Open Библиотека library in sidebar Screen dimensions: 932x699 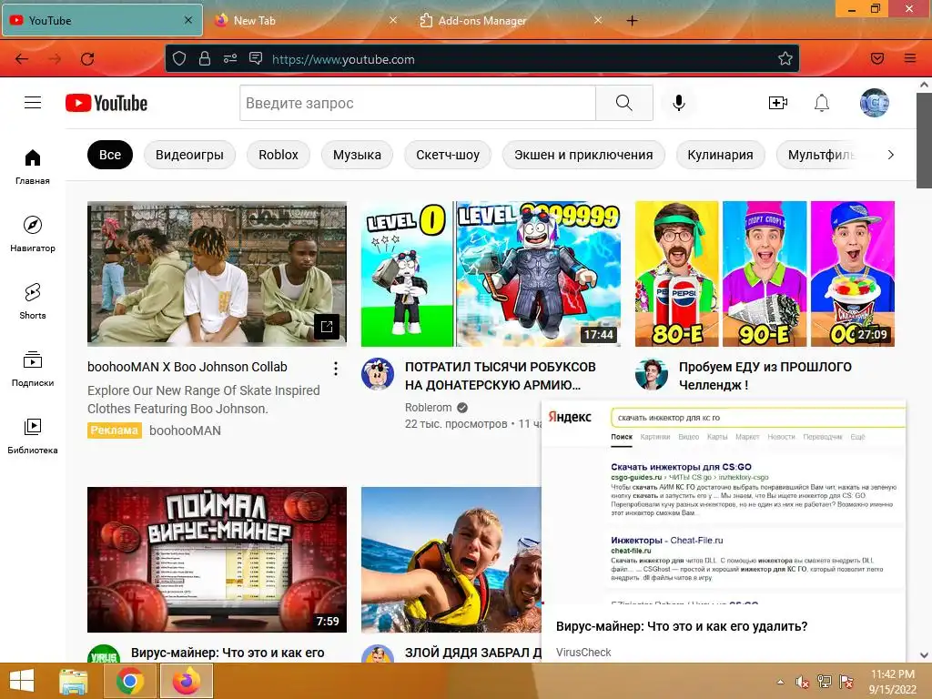pos(33,436)
